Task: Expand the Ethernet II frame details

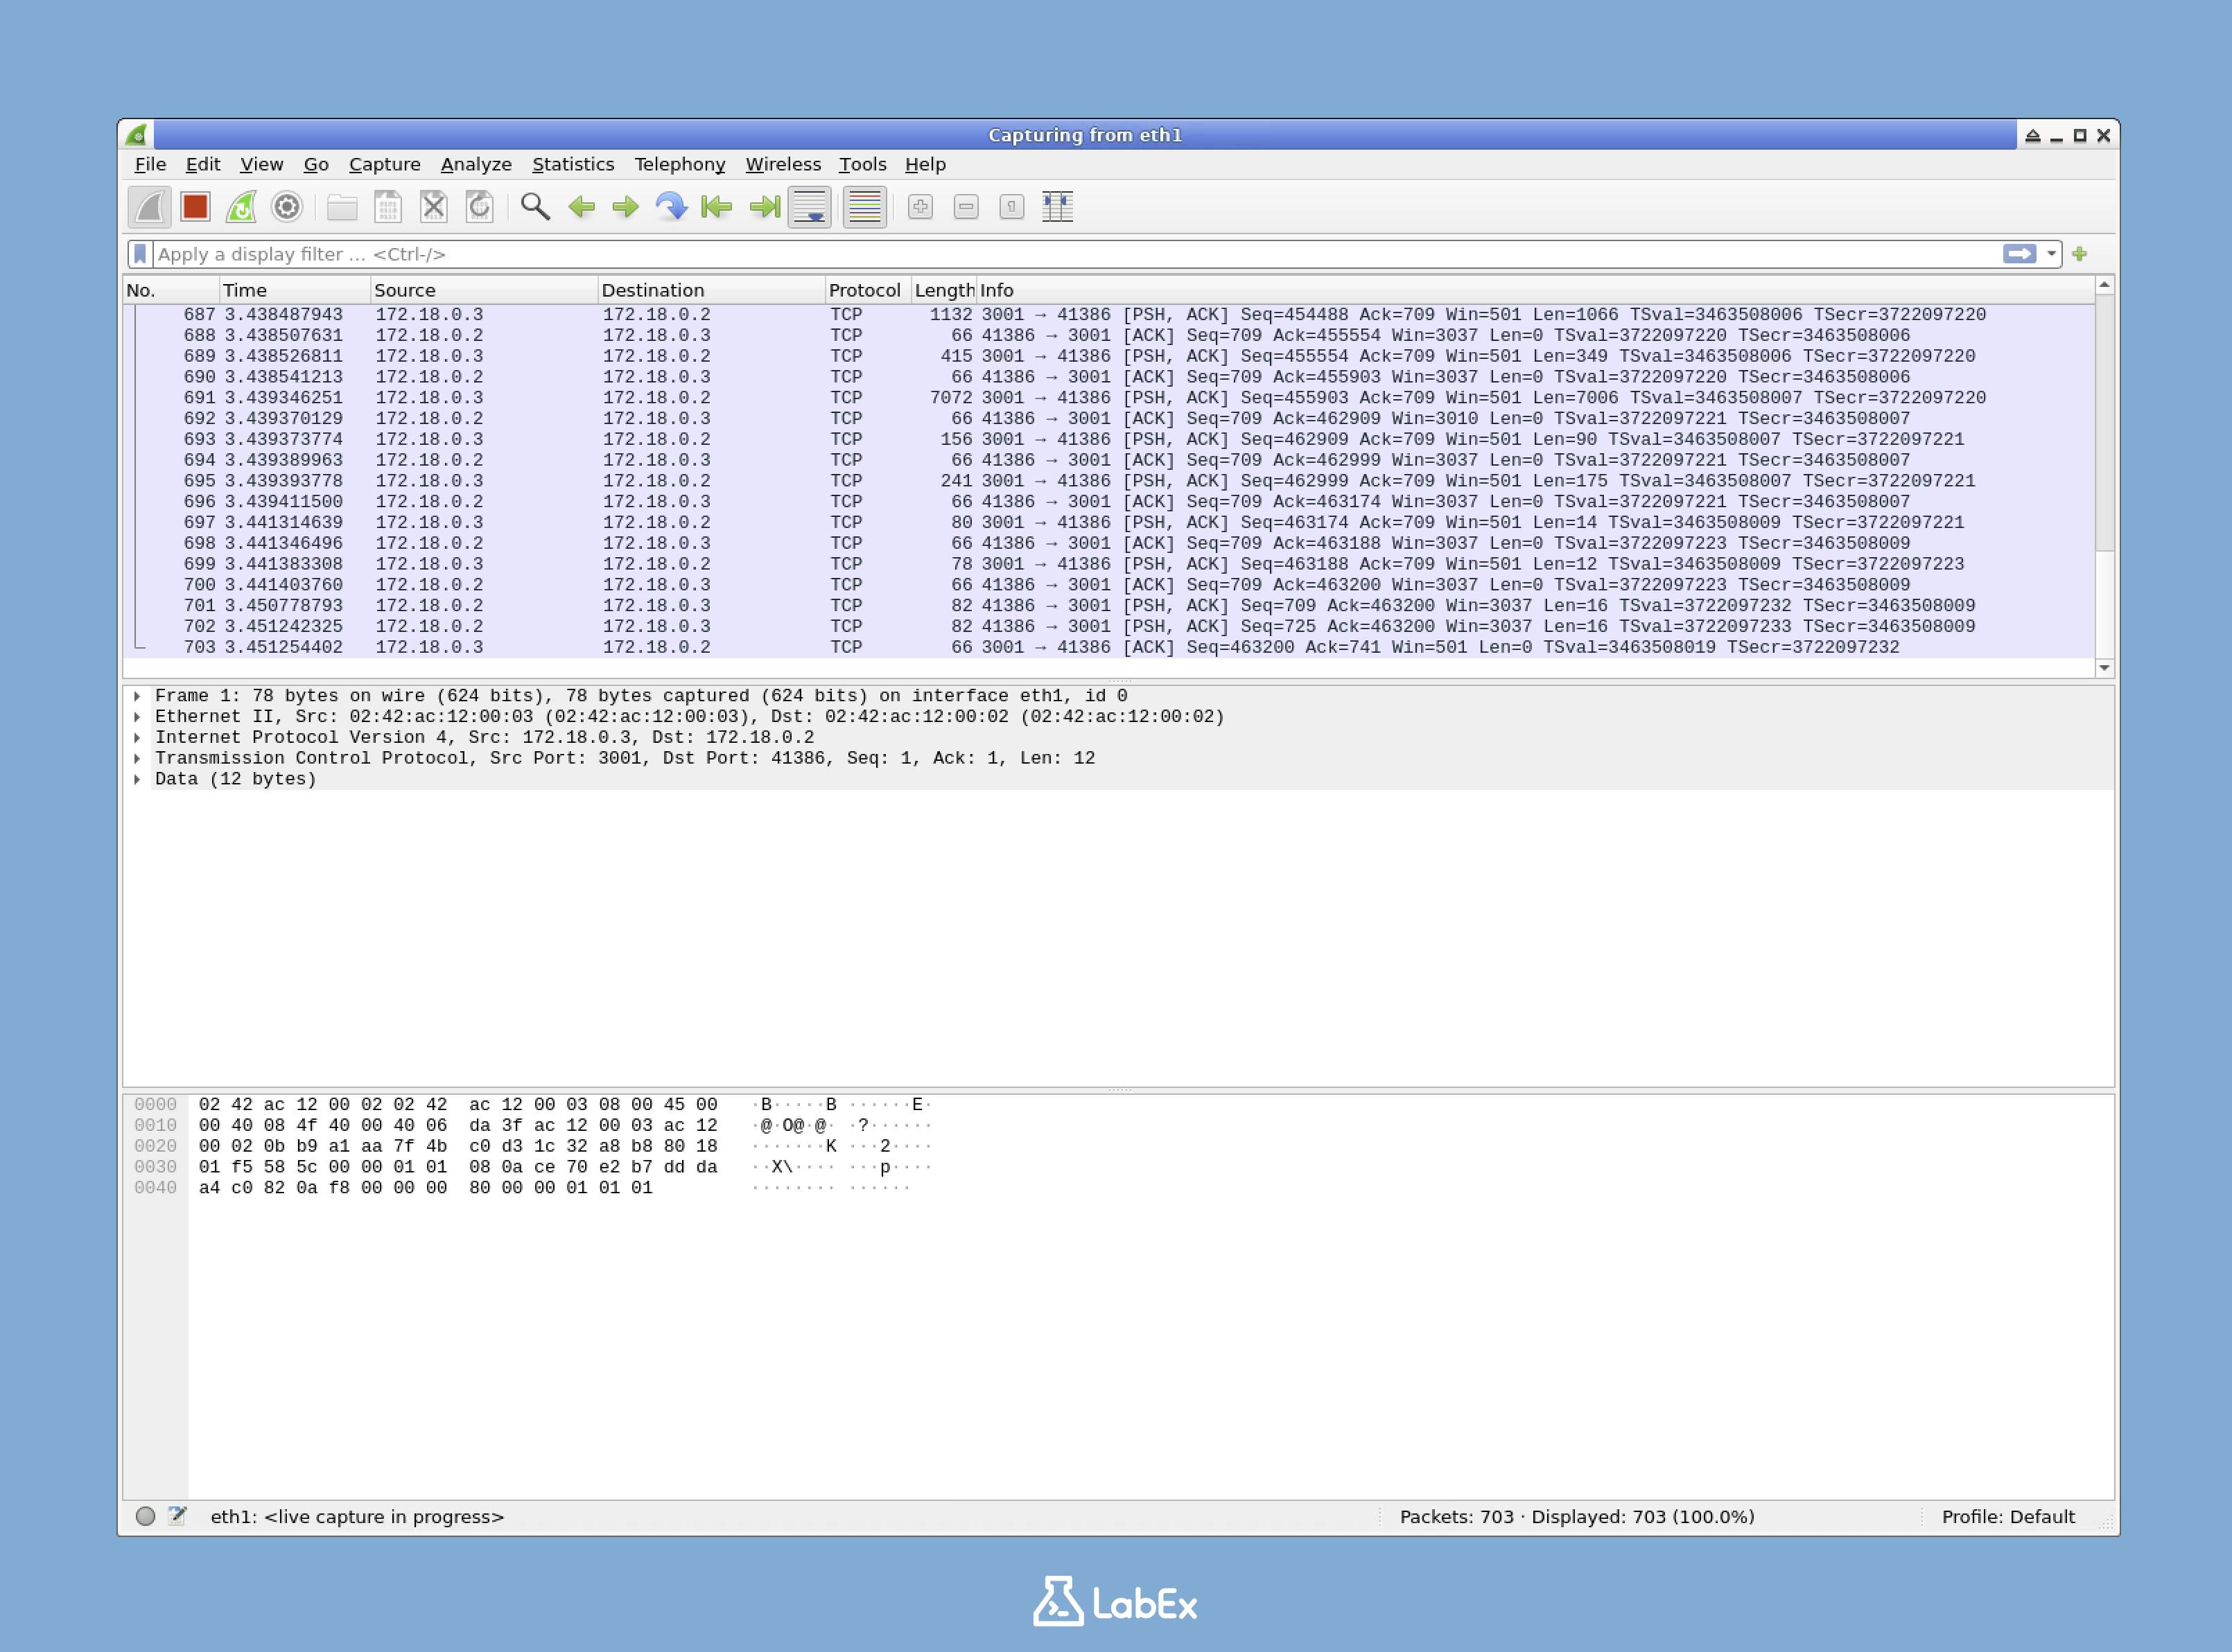Action: [139, 716]
